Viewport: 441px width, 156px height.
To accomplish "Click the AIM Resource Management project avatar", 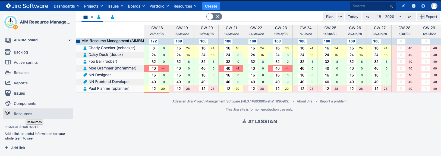I will click(11, 22).
